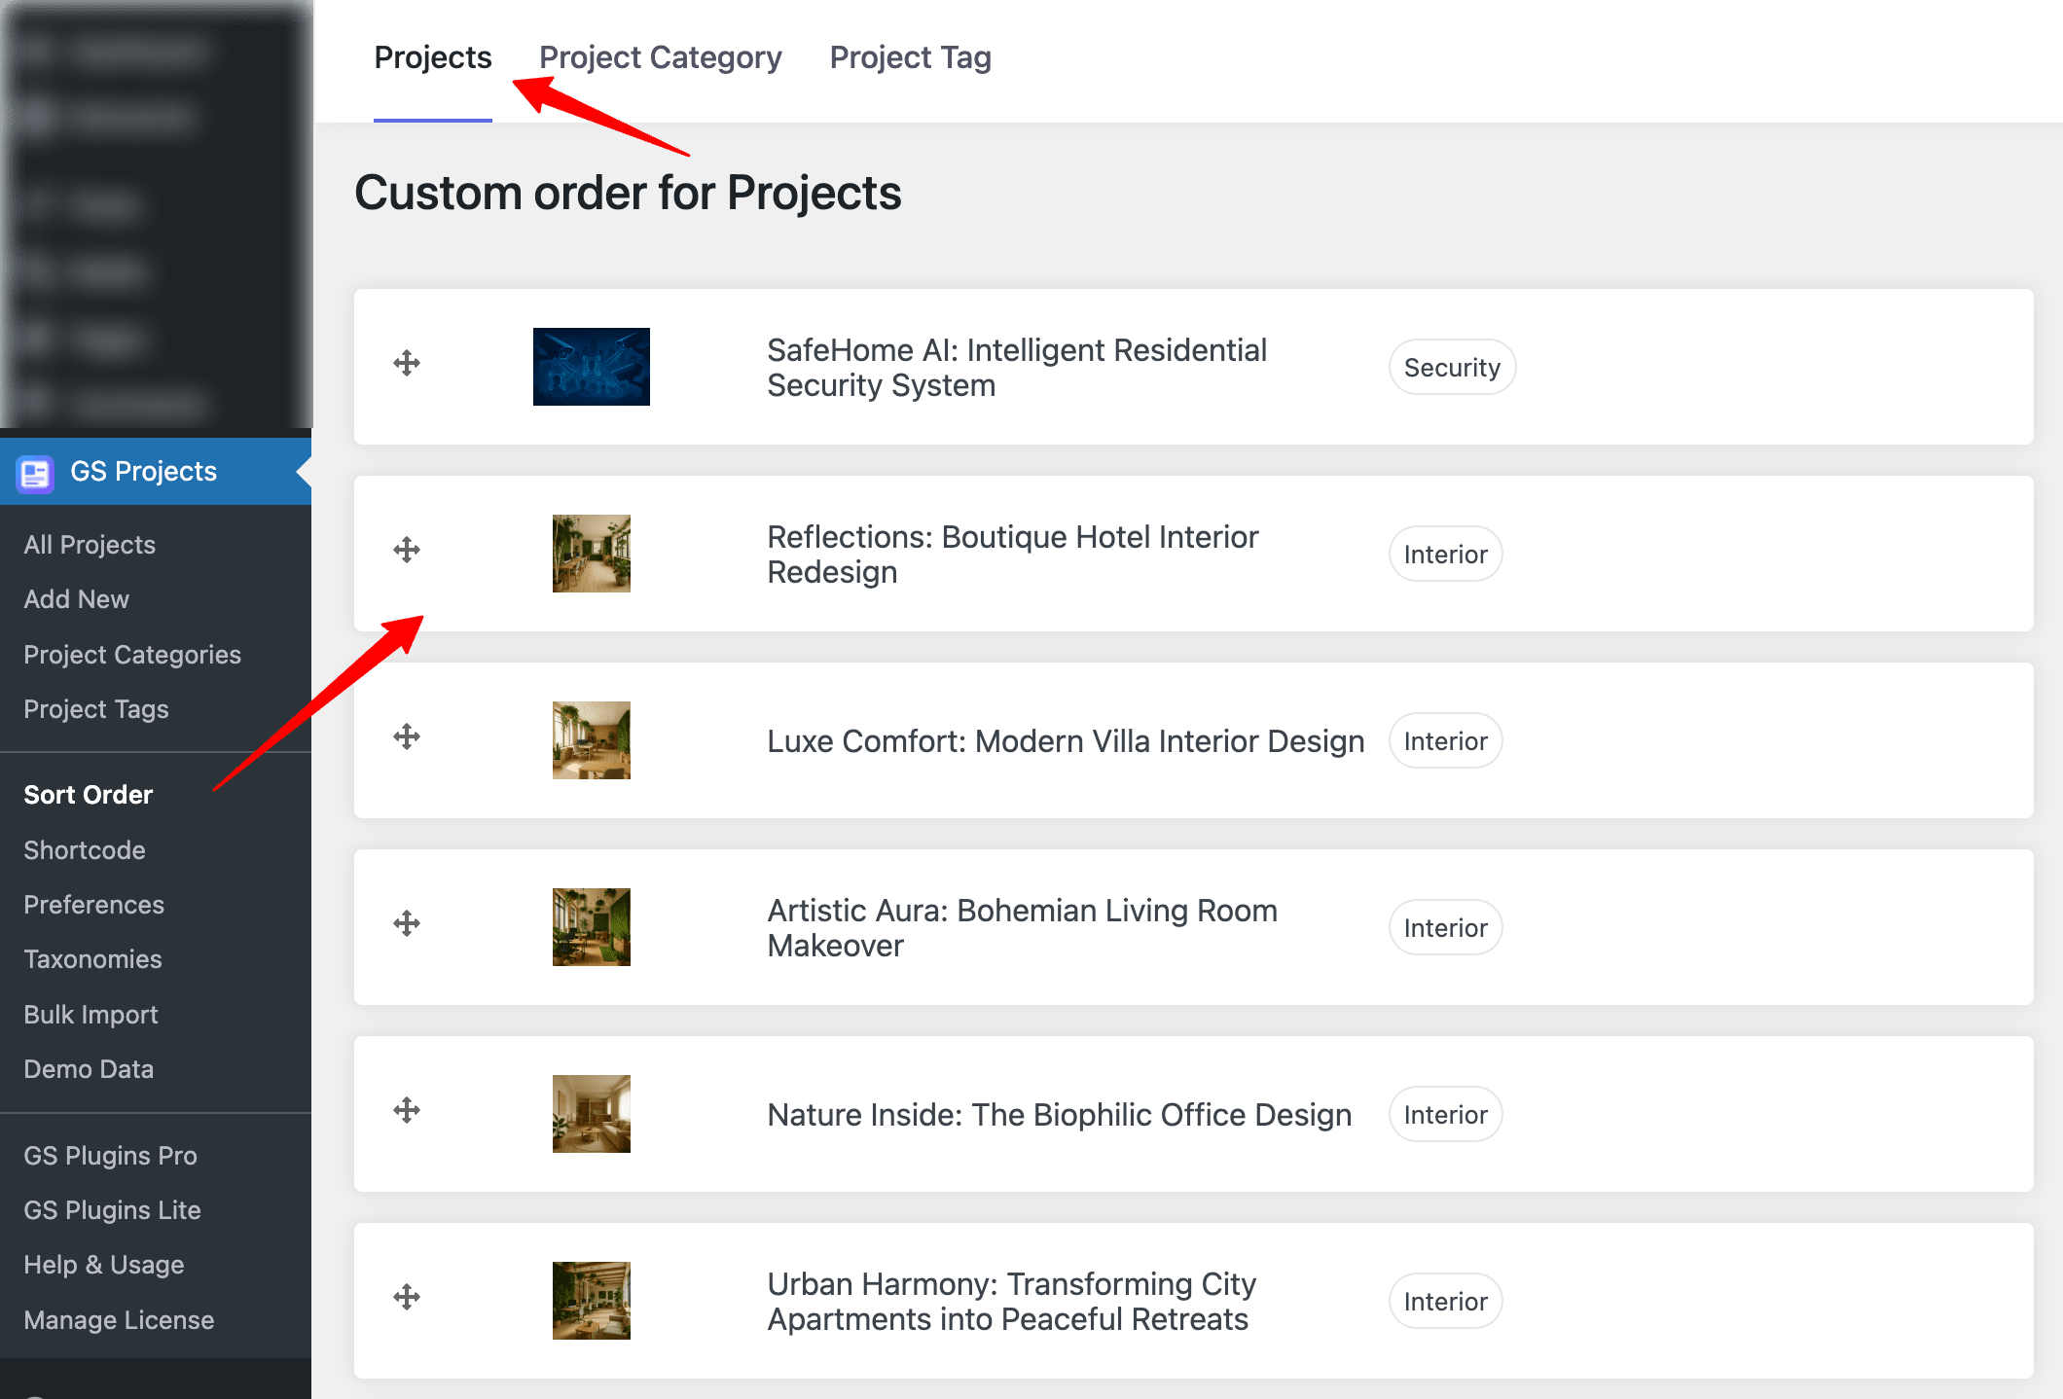Click the Security category badge

click(1451, 368)
